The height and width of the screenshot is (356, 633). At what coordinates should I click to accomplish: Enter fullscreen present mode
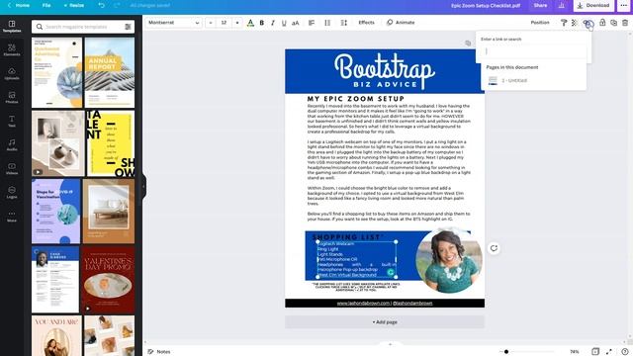coord(609,352)
